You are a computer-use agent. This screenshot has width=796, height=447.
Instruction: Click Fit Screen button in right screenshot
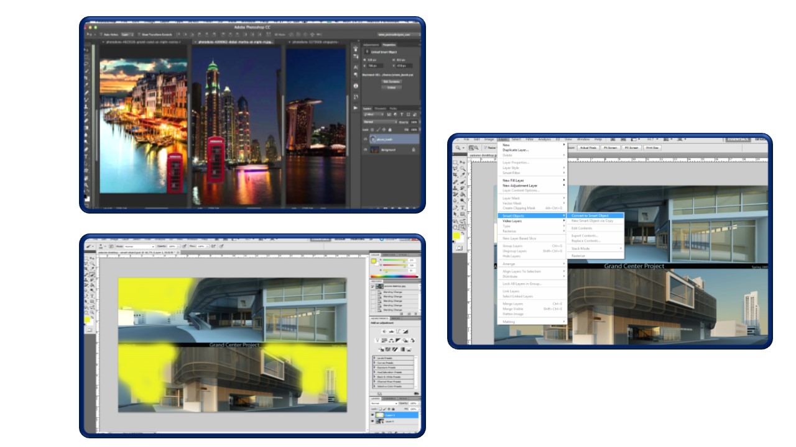(x=611, y=148)
